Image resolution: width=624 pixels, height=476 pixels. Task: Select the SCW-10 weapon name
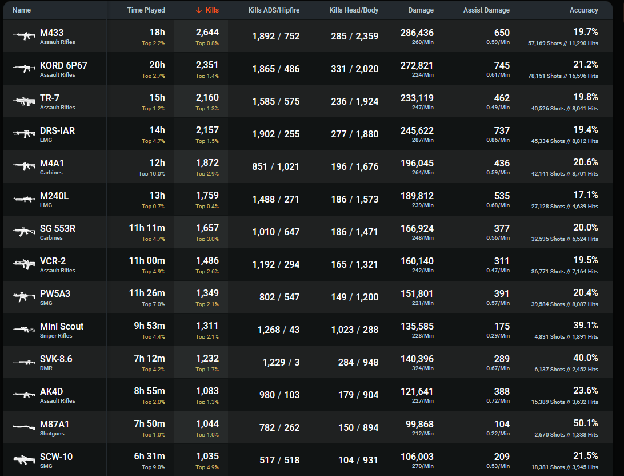click(56, 457)
